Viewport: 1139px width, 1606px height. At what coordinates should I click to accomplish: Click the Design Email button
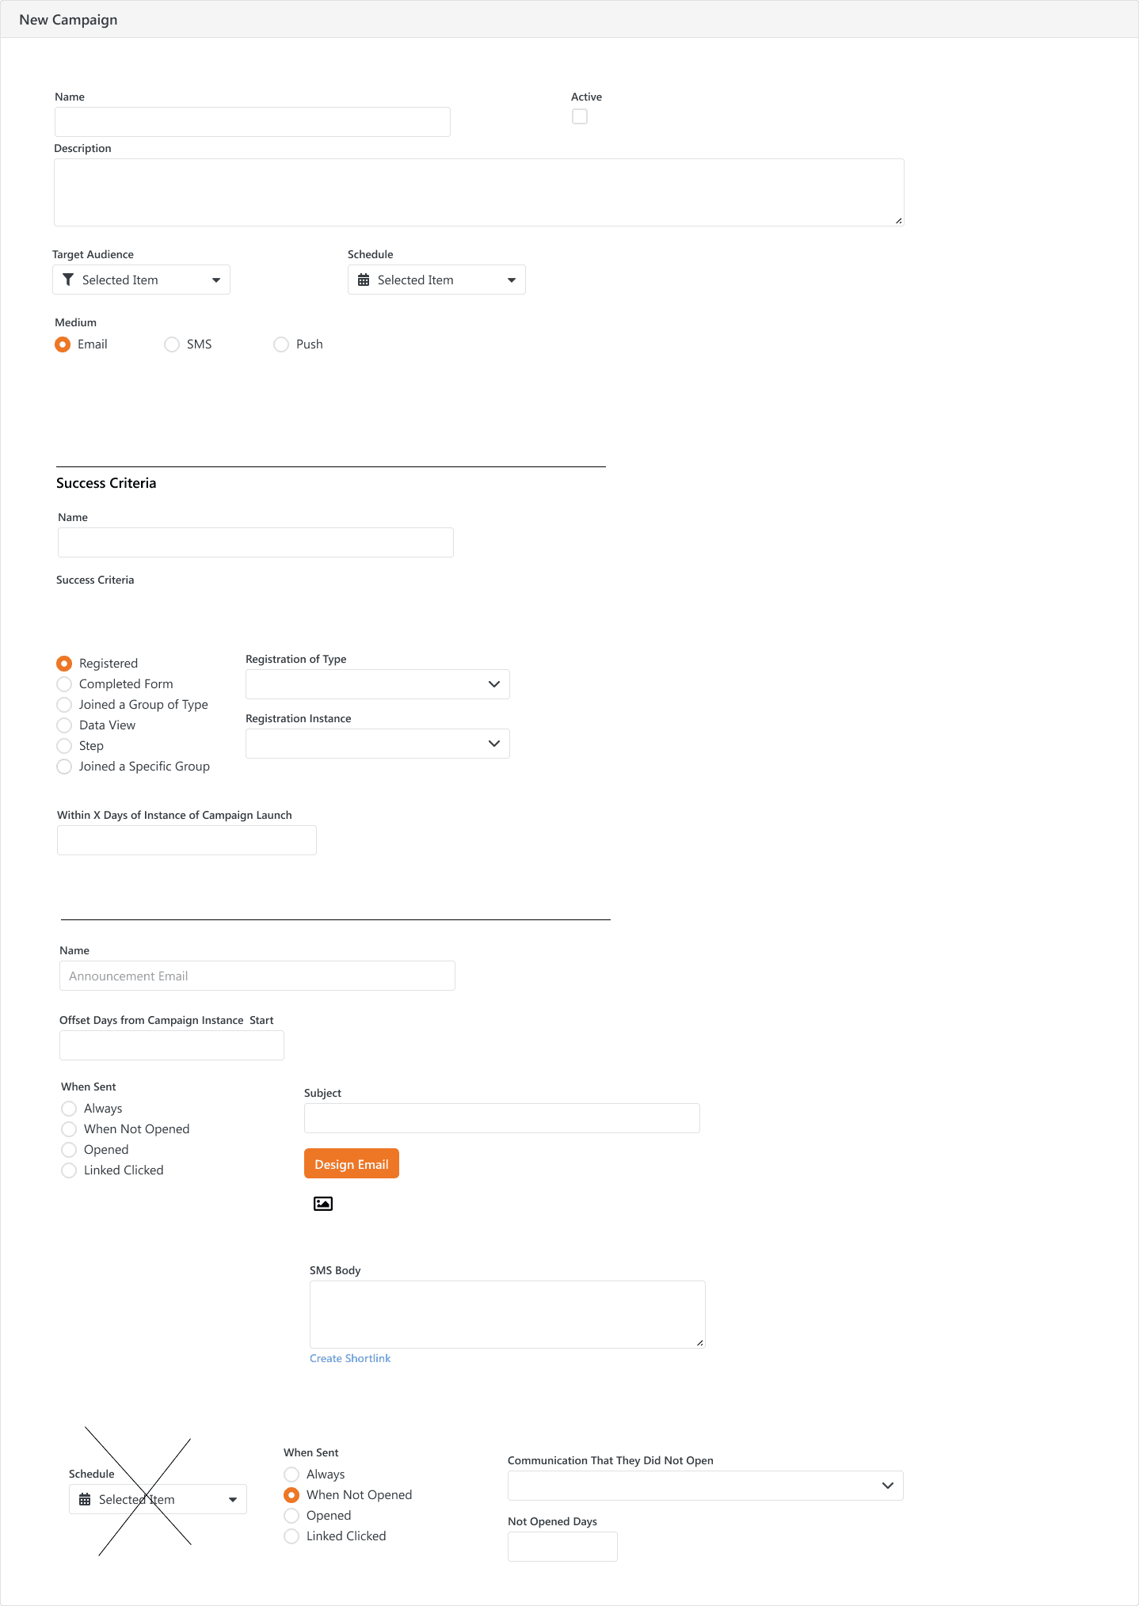point(351,1164)
